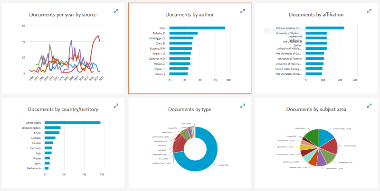This screenshot has height=191, width=380.
Task: Expand the Documents per year by source chart
Action: 116,11
